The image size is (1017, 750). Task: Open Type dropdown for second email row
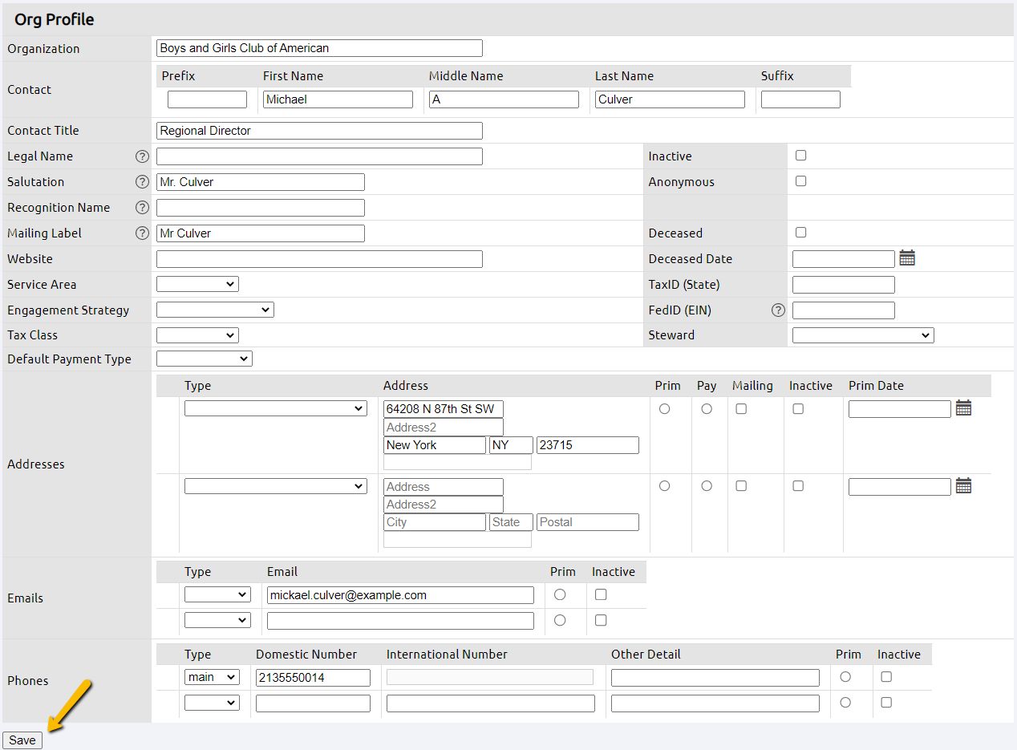tap(217, 620)
